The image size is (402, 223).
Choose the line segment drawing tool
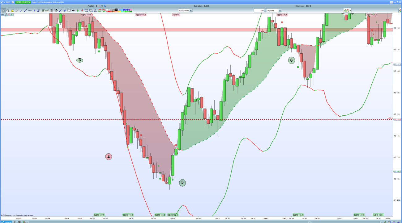[x=21, y=10]
